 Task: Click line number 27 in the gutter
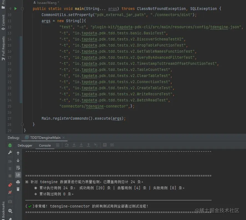[x=9, y=119]
